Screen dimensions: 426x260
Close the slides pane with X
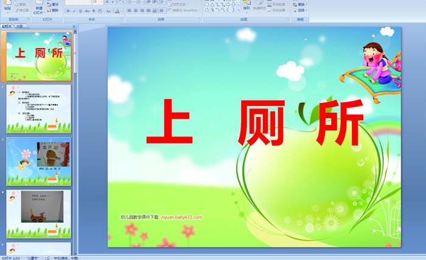tap(75, 27)
